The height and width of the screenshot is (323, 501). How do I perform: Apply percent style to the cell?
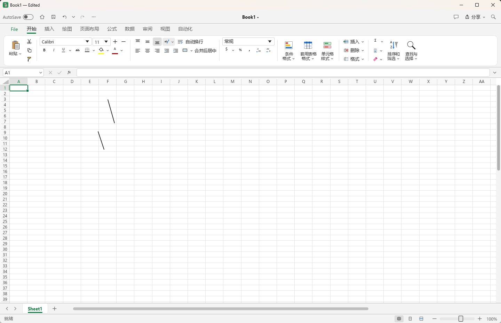pyautogui.click(x=240, y=50)
